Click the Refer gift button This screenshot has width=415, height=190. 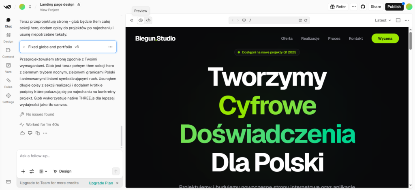point(338,7)
